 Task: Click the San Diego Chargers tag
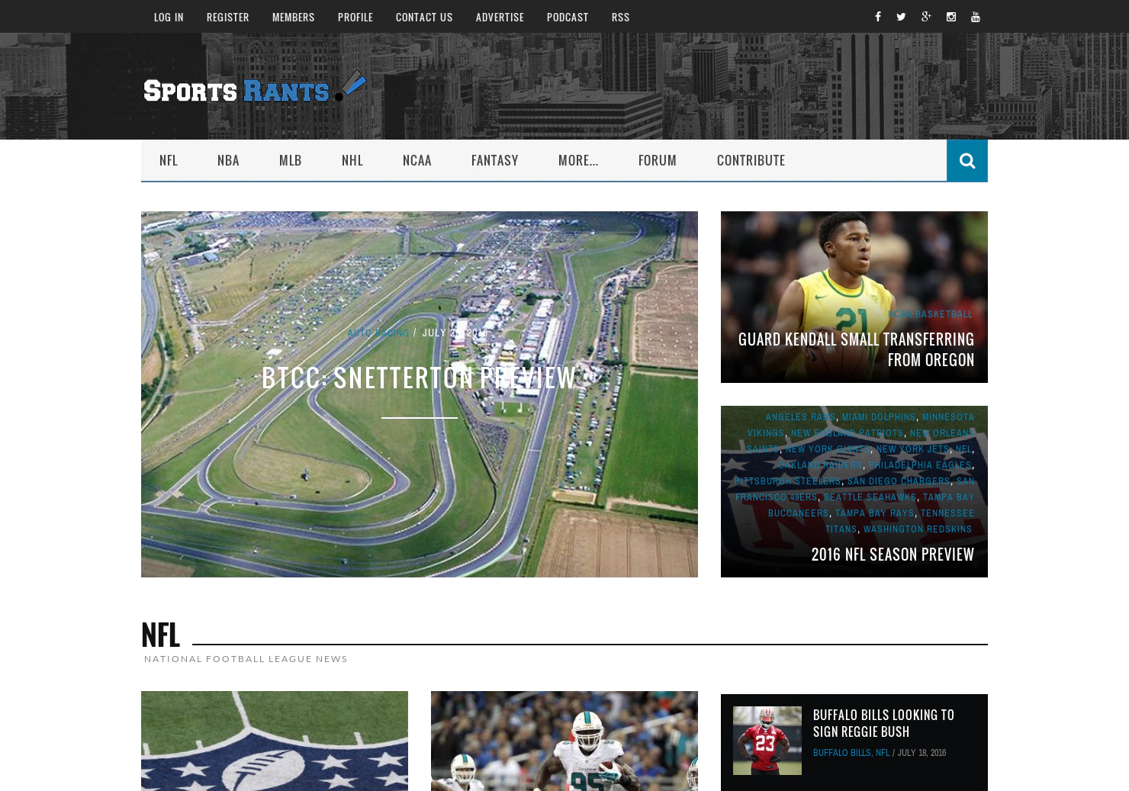point(899,481)
